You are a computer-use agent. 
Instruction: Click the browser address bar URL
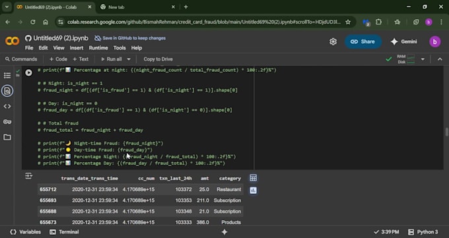pos(204,22)
